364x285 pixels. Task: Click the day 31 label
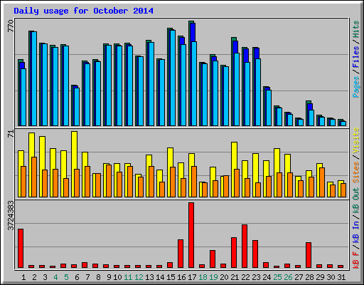(341, 277)
